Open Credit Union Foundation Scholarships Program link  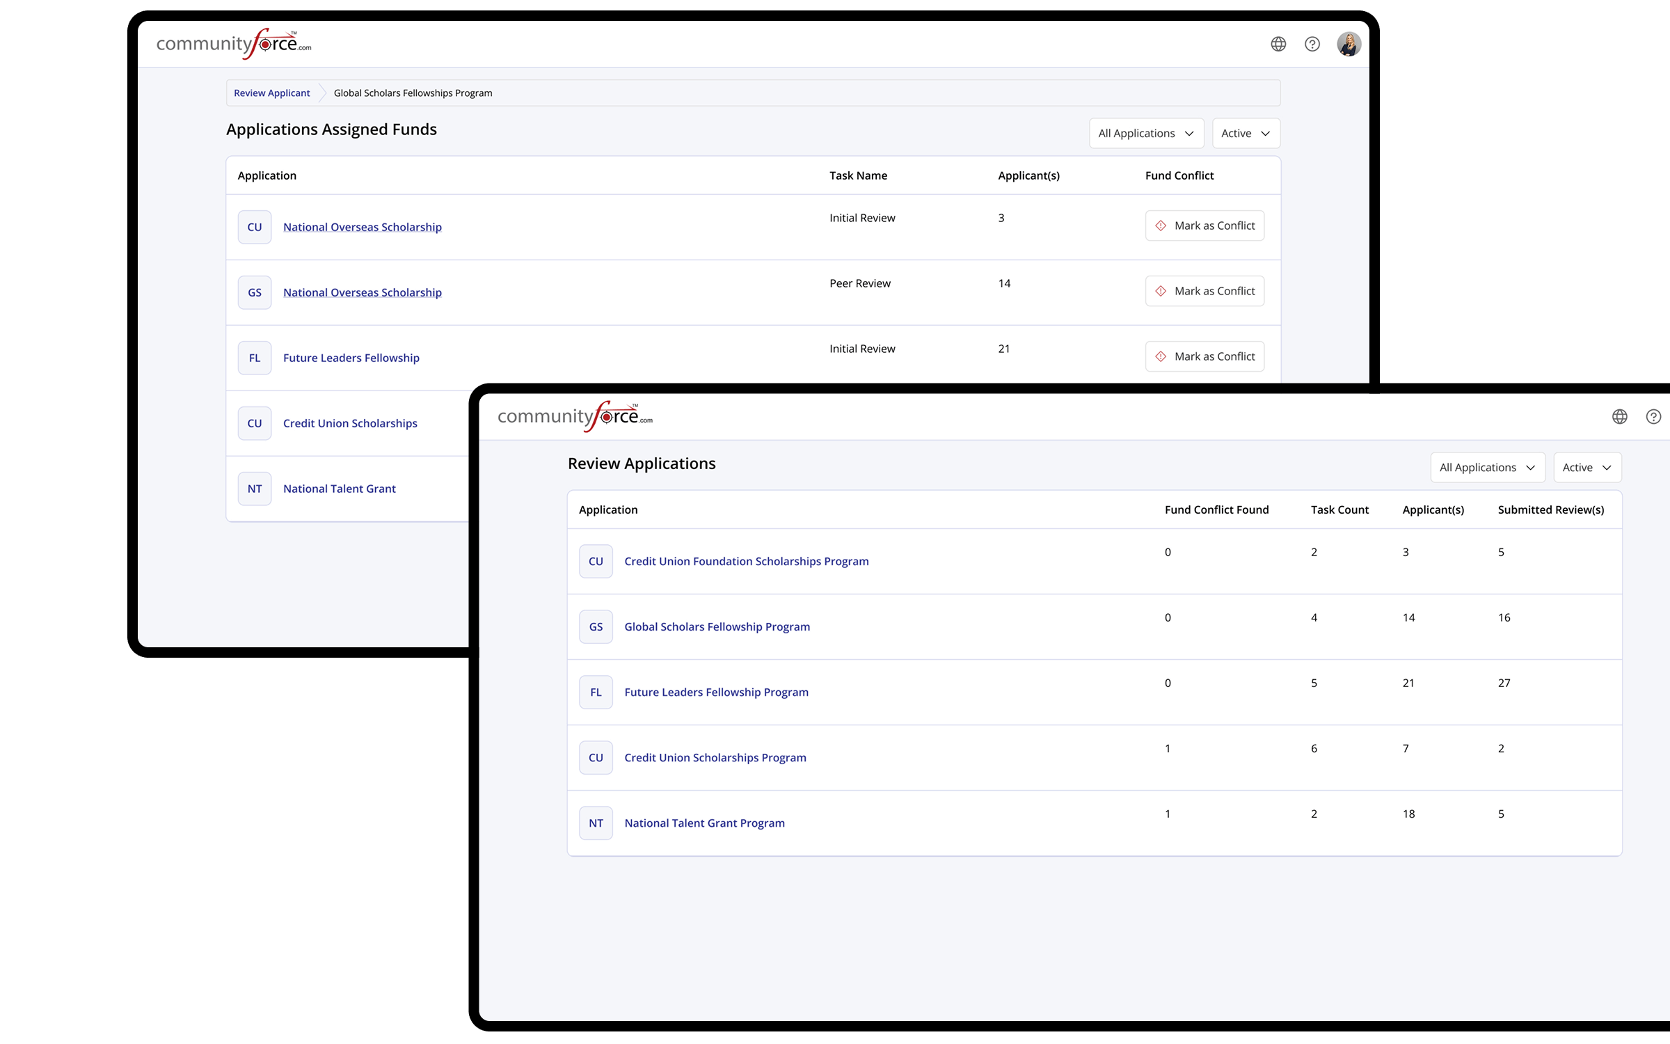point(746,561)
